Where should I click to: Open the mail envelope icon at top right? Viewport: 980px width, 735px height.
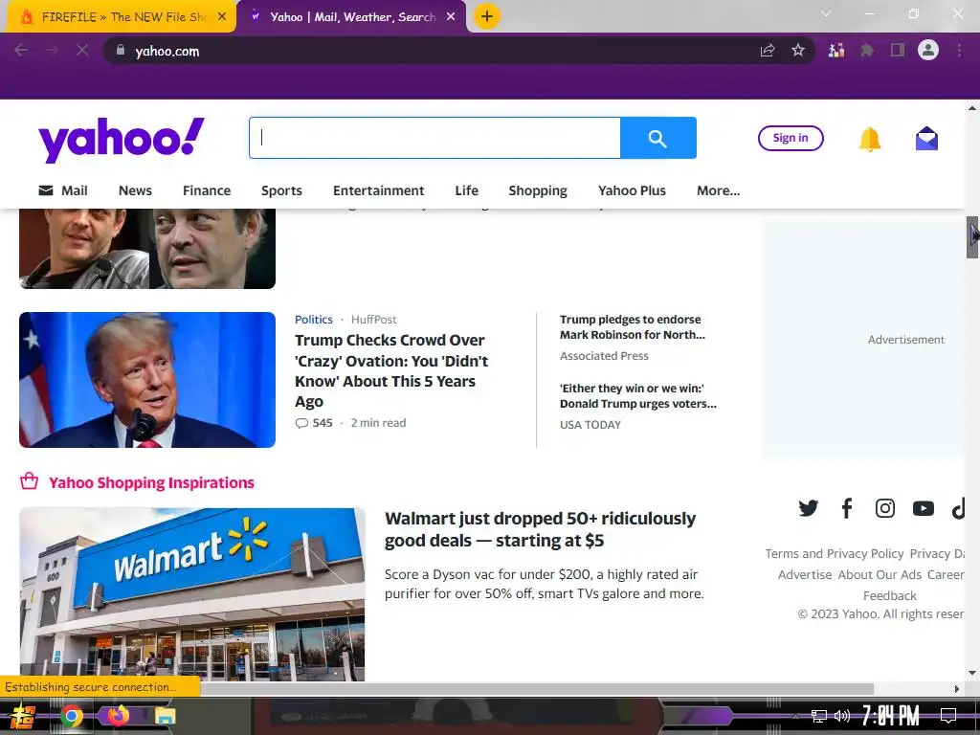pyautogui.click(x=926, y=139)
